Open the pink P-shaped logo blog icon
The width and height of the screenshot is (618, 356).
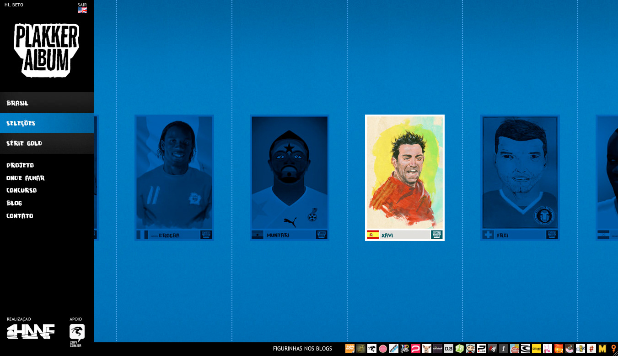[x=416, y=349]
